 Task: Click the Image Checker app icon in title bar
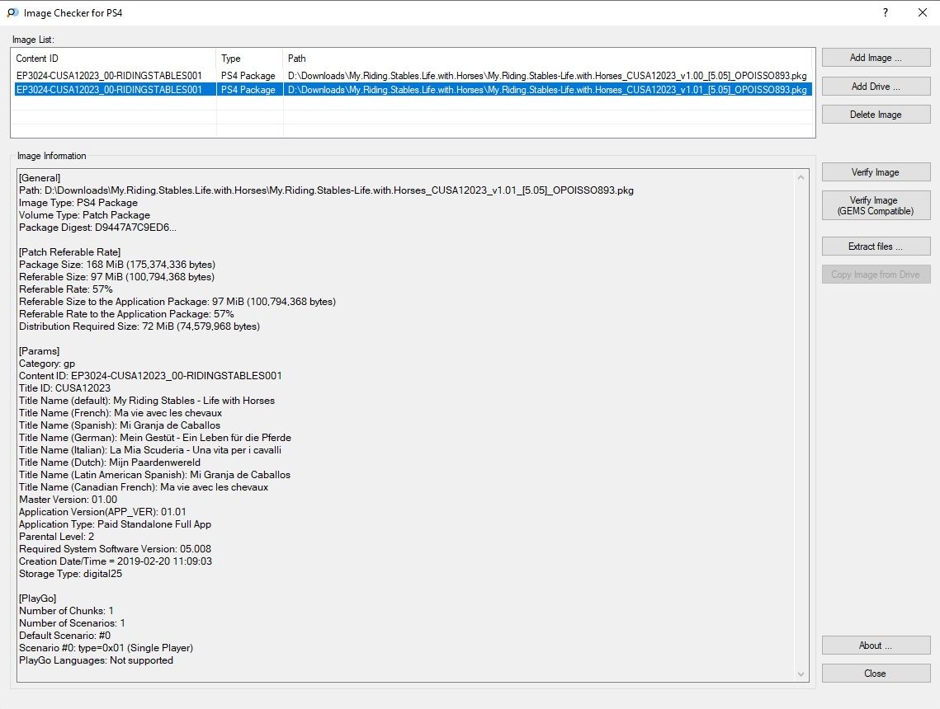[x=12, y=12]
